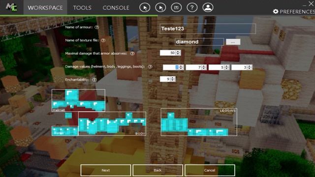Run the server with play S icon
315x177 pixels.
[160, 8]
